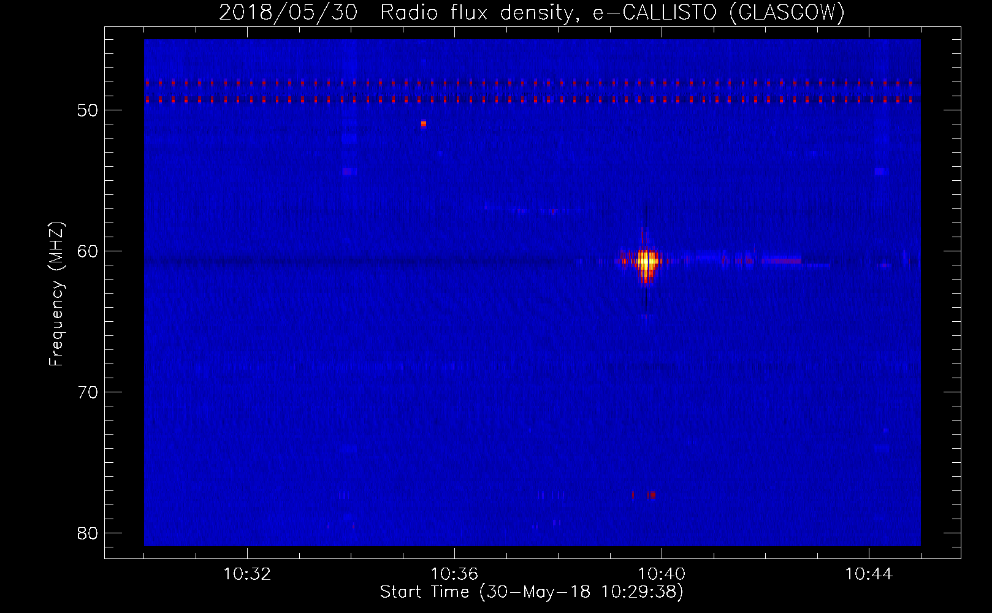This screenshot has height=613, width=992.
Task: Click the "50" frequency tick label
Action: [88, 110]
